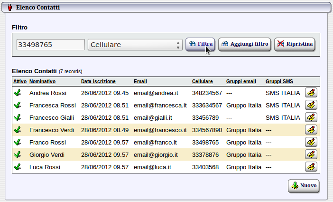Open edit icon for Luca Rossi
The width and height of the screenshot is (333, 202).
click(311, 167)
